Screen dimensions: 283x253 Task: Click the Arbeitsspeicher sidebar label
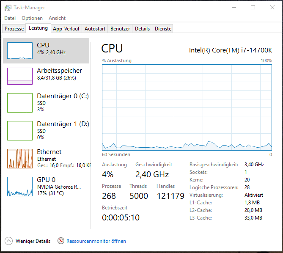[59, 71]
